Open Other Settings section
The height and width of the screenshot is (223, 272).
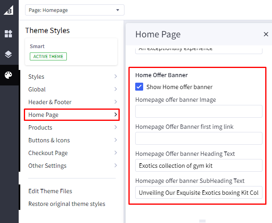pyautogui.click(x=72, y=166)
